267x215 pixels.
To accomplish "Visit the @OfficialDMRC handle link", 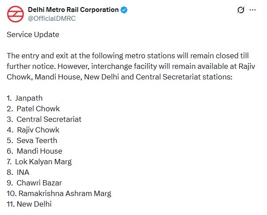I will click(x=52, y=19).
